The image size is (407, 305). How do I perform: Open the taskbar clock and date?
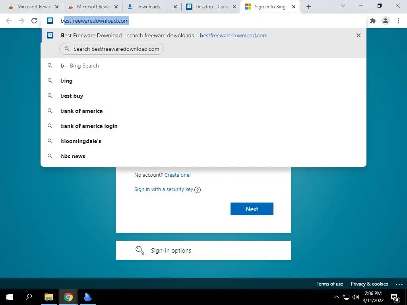[373, 297]
